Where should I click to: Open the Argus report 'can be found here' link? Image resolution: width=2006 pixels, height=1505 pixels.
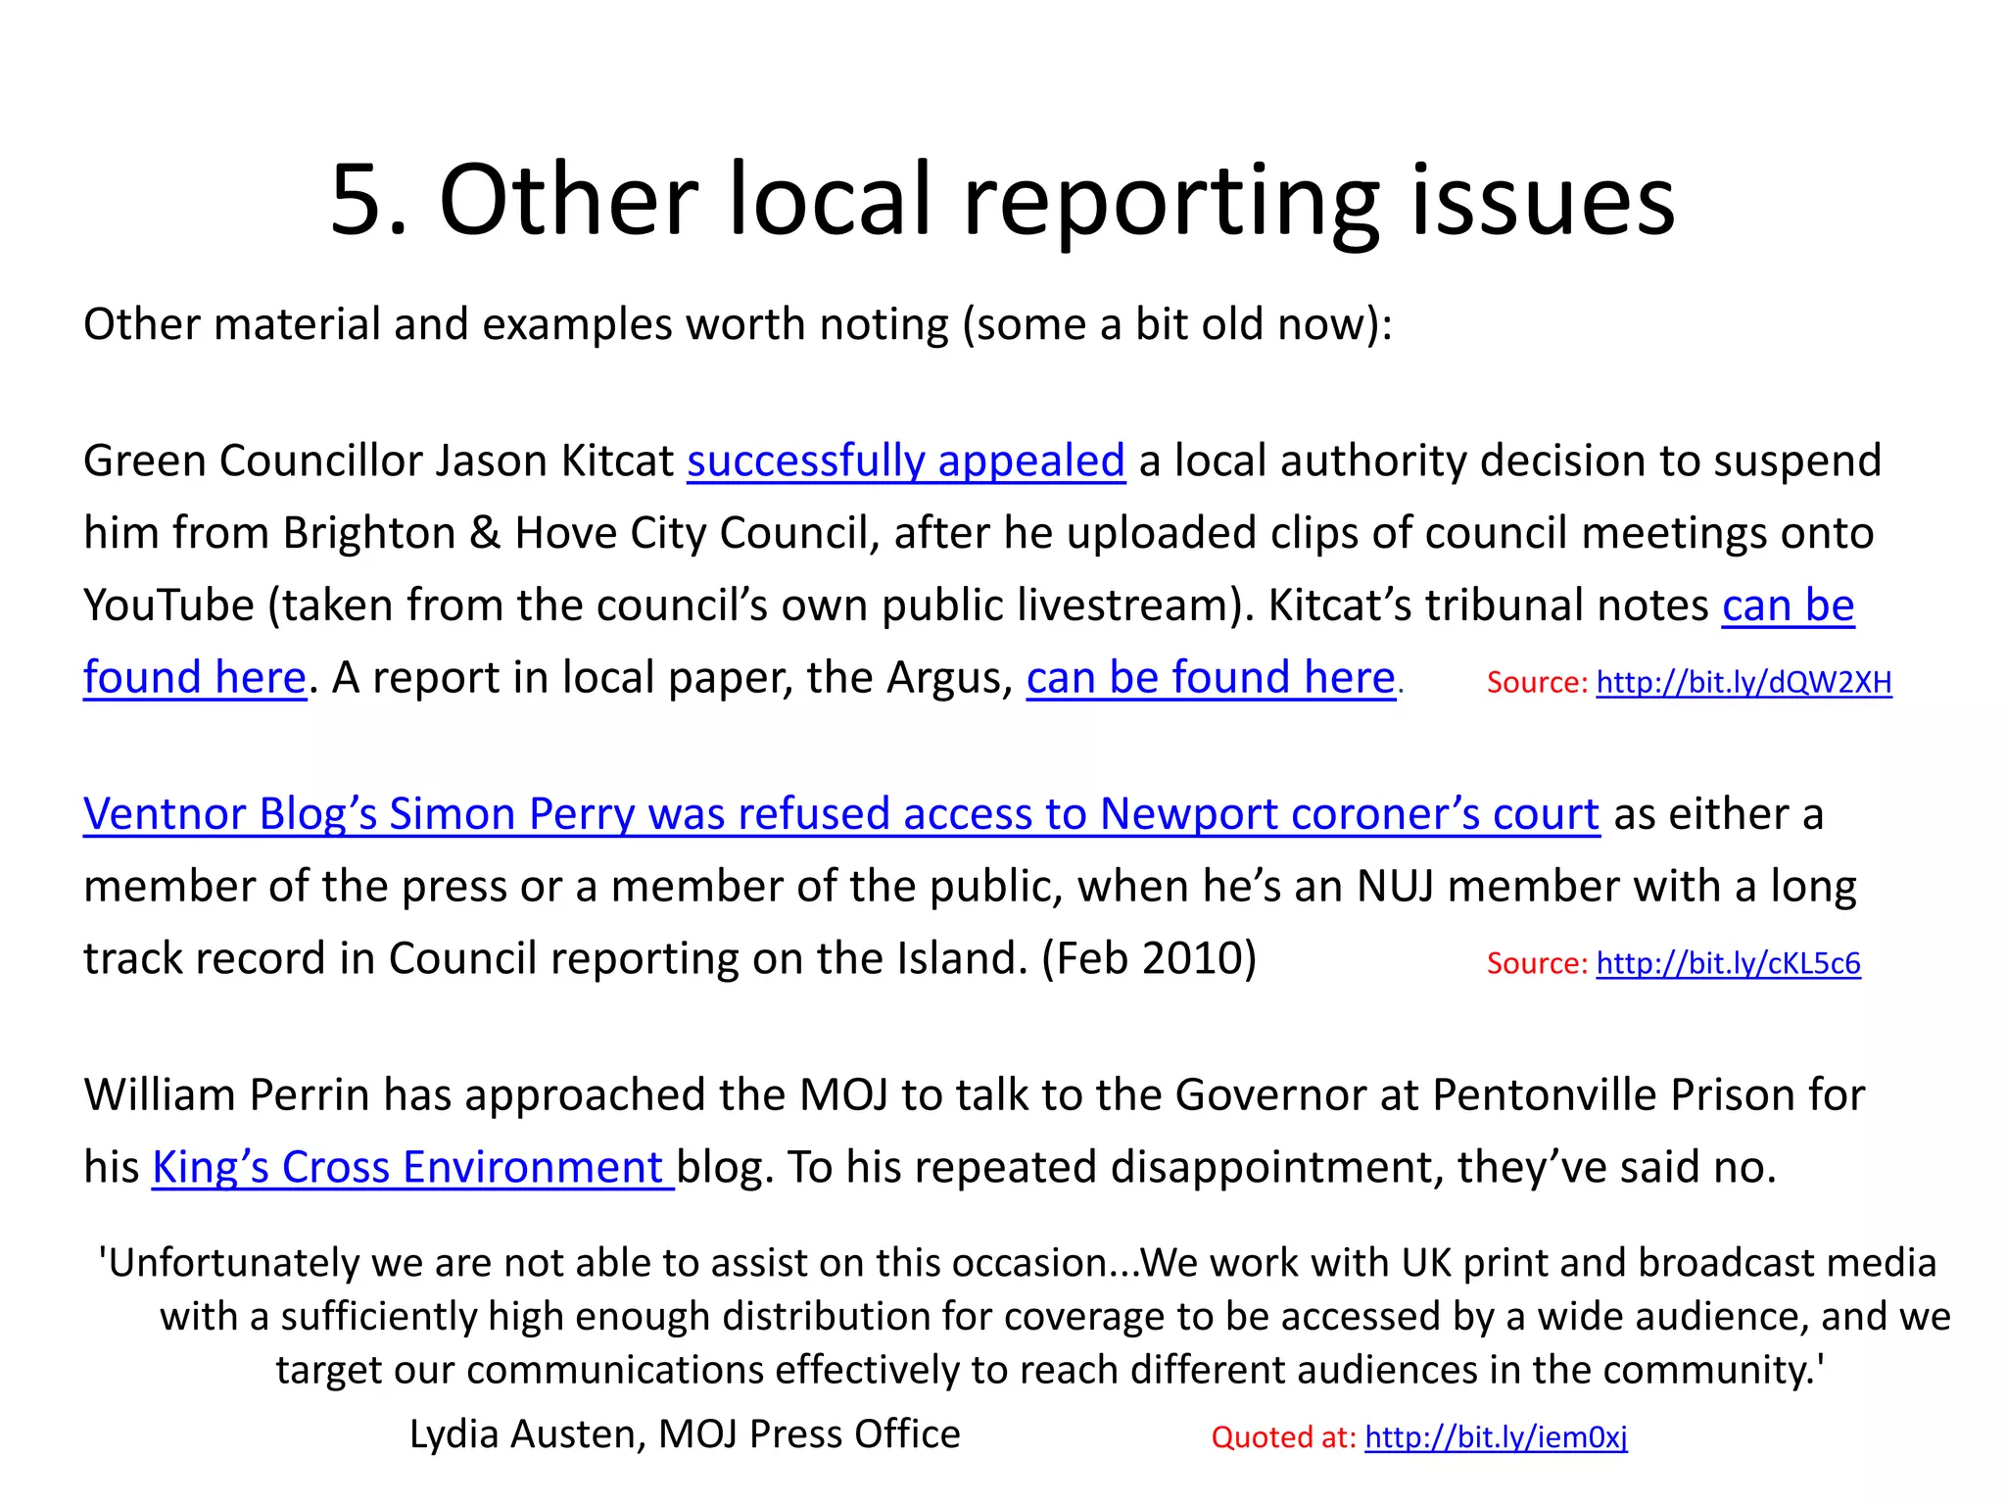pos(1211,678)
